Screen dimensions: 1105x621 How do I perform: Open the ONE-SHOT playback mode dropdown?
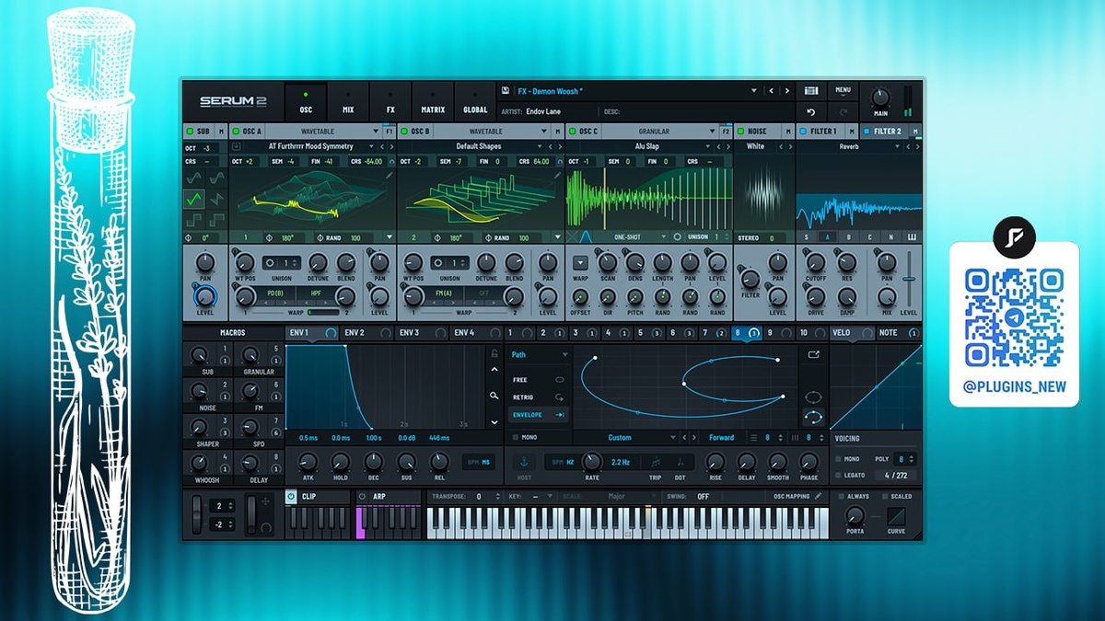click(635, 236)
